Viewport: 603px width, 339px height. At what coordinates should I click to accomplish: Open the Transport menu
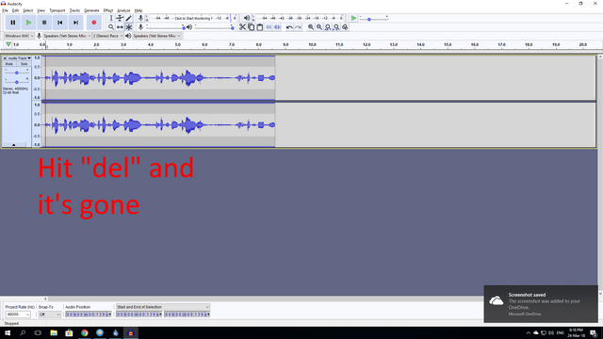click(x=57, y=10)
